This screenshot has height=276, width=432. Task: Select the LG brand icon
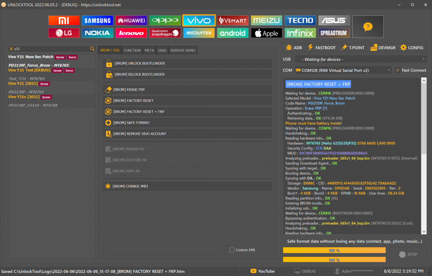coord(64,33)
